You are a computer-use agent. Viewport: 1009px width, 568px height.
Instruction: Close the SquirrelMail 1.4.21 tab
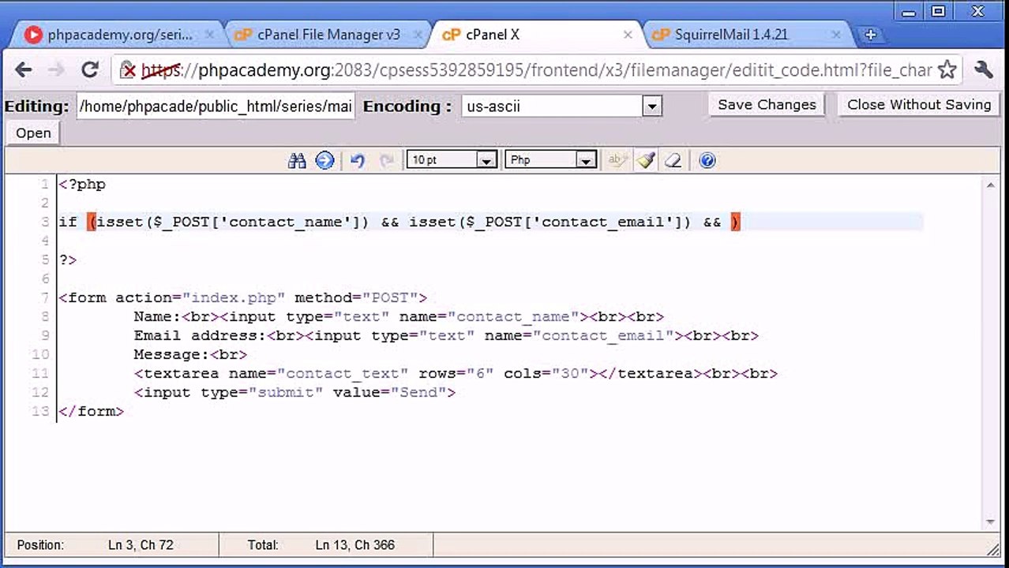(836, 35)
